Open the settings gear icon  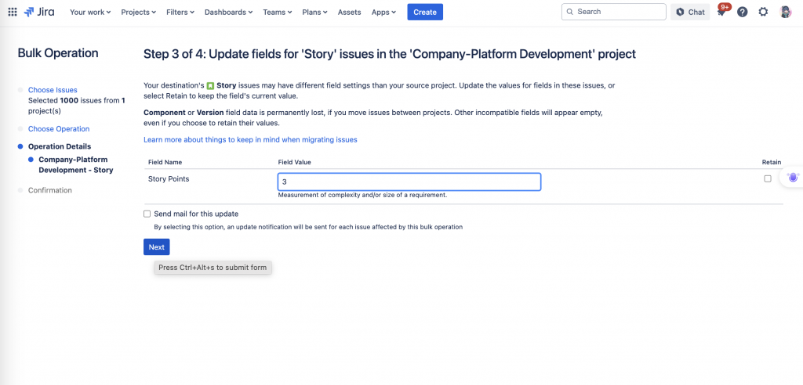tap(763, 12)
